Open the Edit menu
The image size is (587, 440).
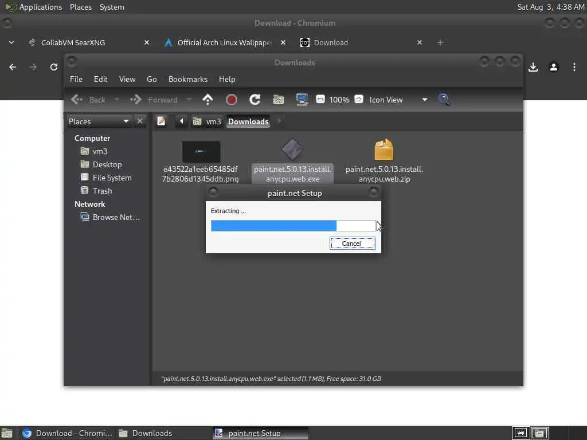[100, 79]
